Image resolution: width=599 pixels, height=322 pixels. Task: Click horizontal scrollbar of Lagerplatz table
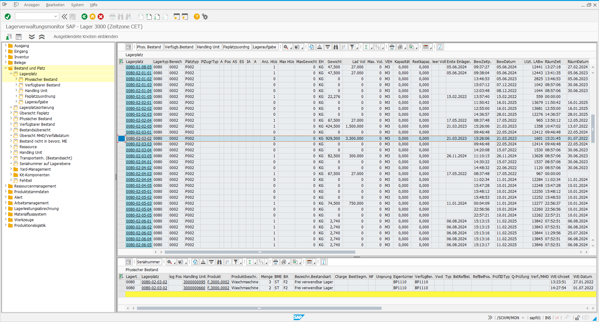point(260,252)
